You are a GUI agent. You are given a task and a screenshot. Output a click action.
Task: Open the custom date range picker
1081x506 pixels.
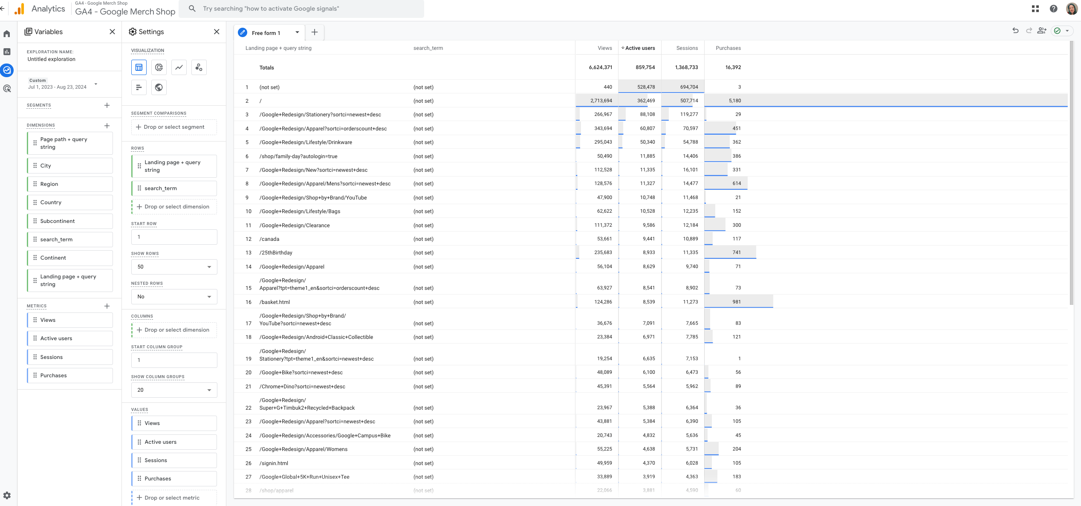(x=63, y=84)
